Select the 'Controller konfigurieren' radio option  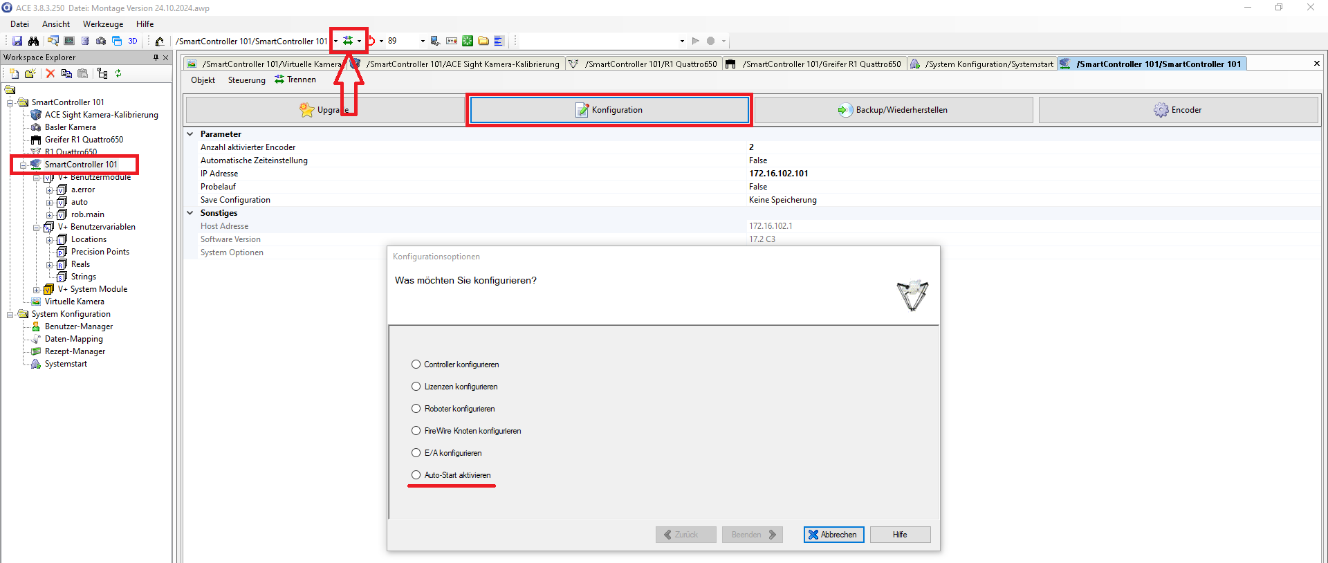[416, 364]
